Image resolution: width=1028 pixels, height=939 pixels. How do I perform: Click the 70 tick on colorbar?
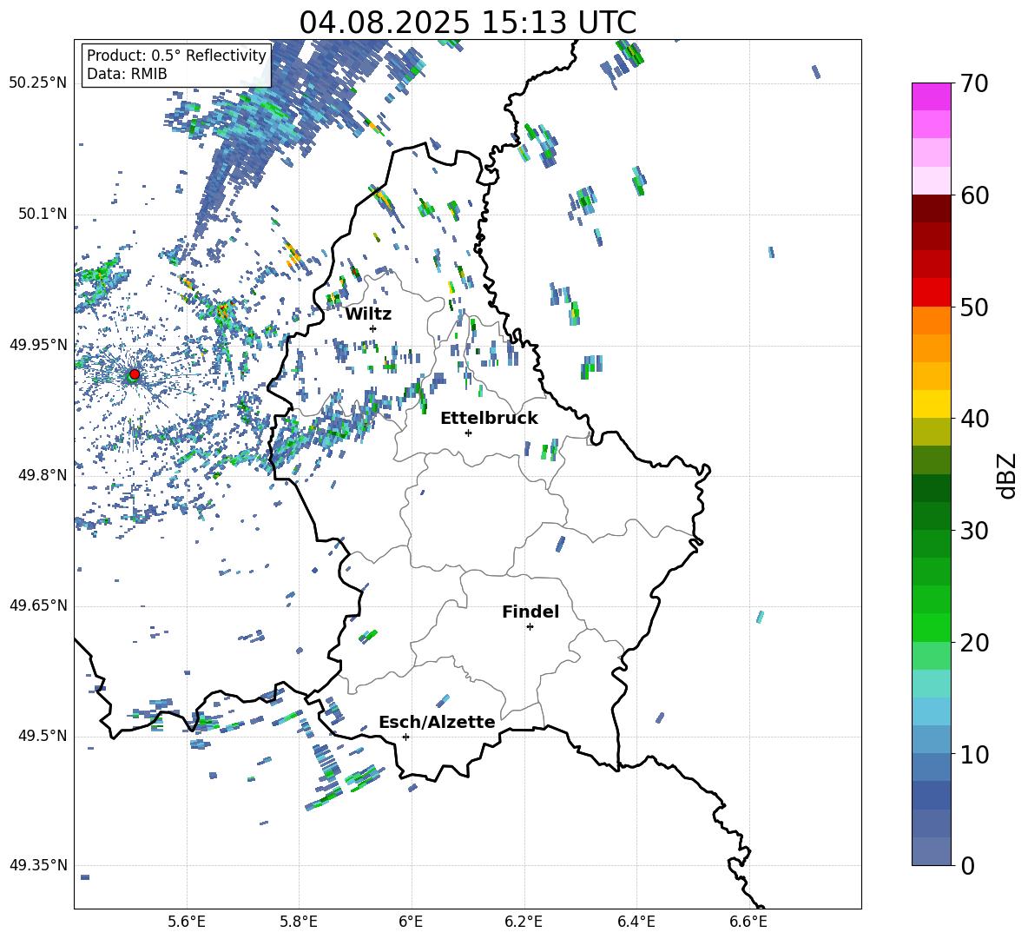(974, 84)
